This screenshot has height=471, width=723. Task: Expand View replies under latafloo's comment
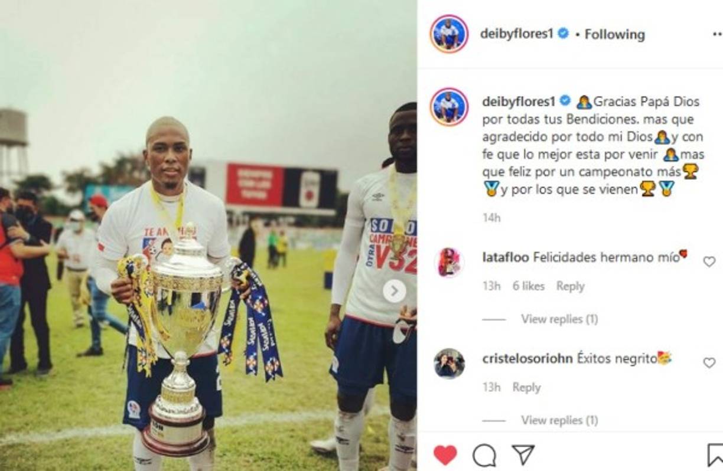(x=559, y=319)
